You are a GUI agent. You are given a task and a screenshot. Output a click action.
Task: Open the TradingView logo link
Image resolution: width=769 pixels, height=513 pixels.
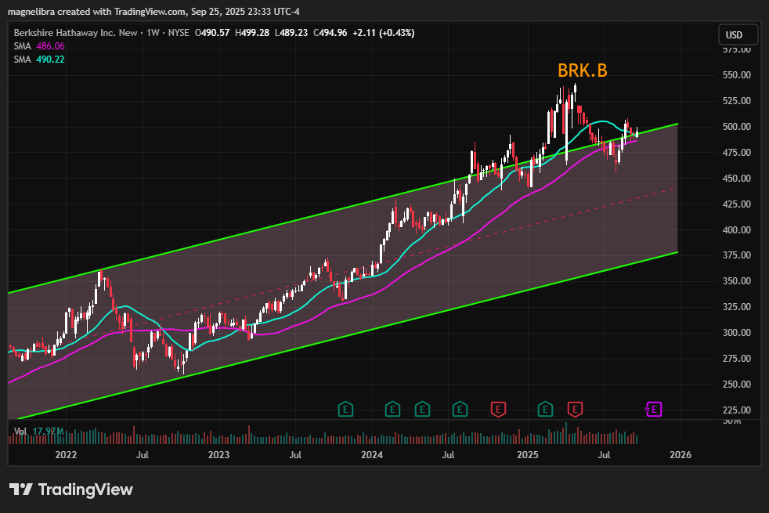[71, 490]
